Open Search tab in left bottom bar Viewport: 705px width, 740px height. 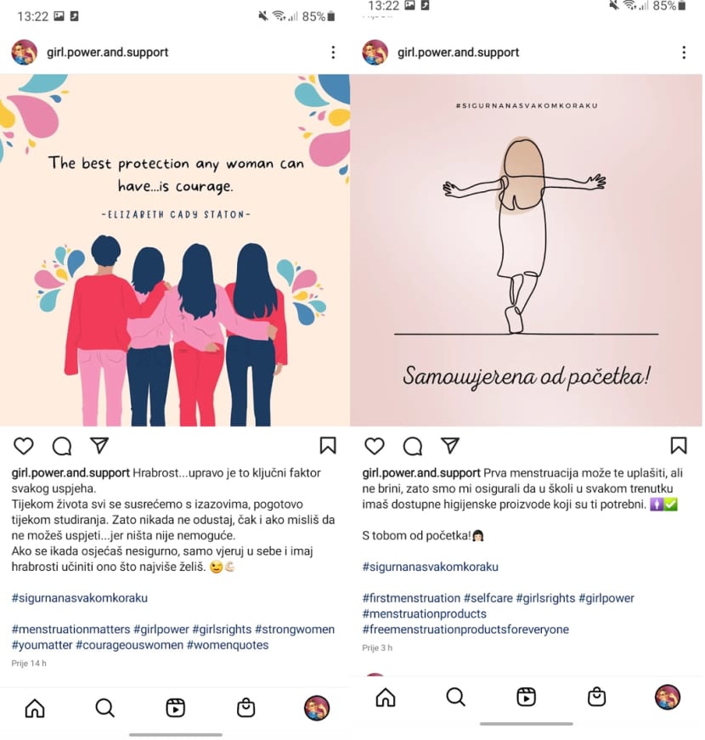pos(104,708)
